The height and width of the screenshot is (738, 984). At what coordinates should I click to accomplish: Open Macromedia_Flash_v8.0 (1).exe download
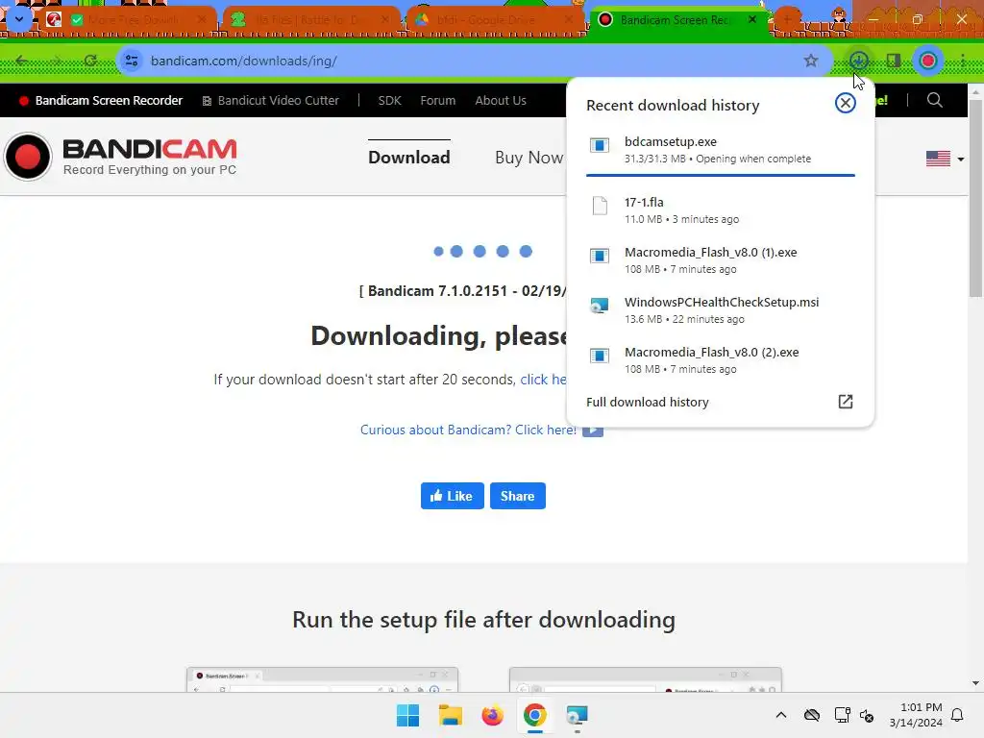pos(721,260)
